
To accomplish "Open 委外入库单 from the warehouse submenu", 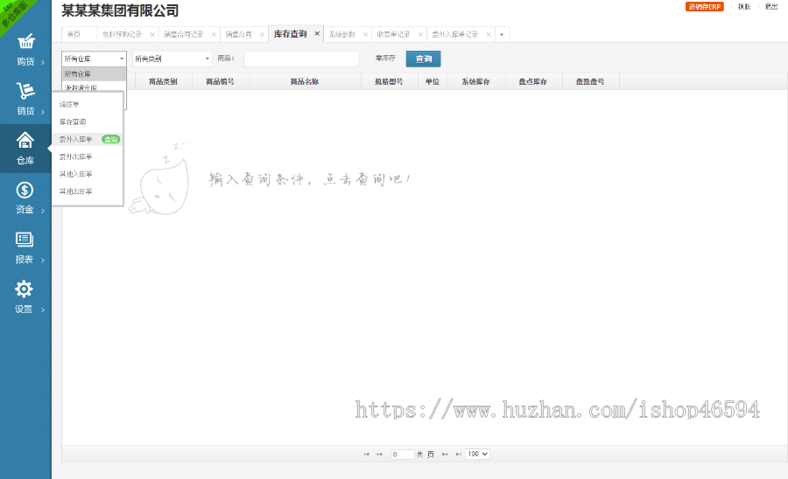I will [76, 140].
